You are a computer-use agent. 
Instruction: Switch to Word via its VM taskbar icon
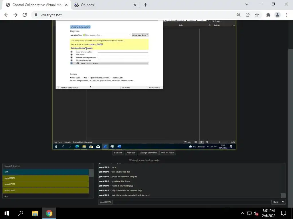[x=119, y=147]
